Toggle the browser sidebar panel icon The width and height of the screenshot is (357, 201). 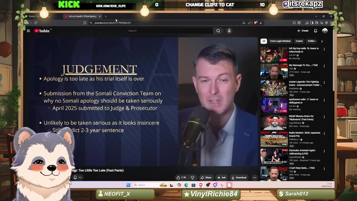[312, 23]
